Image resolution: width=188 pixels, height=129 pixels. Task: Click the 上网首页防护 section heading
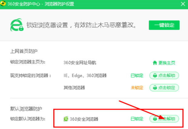point(24,51)
